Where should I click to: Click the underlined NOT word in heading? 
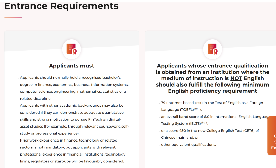[236, 78]
